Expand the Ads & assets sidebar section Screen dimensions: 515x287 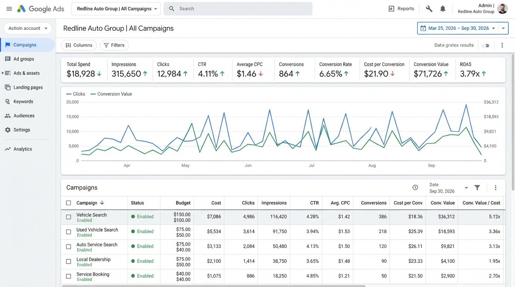[3, 73]
